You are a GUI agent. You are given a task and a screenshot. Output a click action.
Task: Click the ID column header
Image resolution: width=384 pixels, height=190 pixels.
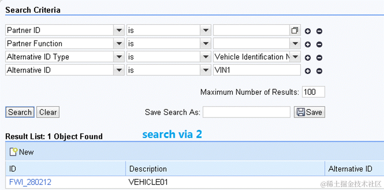(x=65, y=169)
